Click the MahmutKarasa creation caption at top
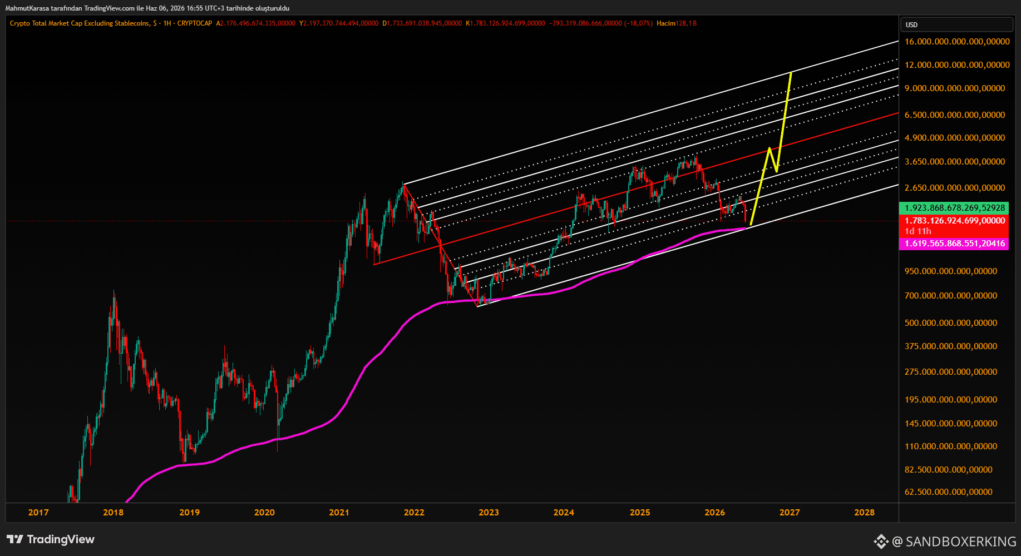This screenshot has height=556, width=1021. [147, 8]
